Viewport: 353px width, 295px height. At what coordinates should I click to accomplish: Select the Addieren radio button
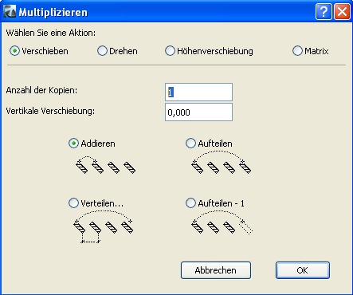tap(92, 144)
